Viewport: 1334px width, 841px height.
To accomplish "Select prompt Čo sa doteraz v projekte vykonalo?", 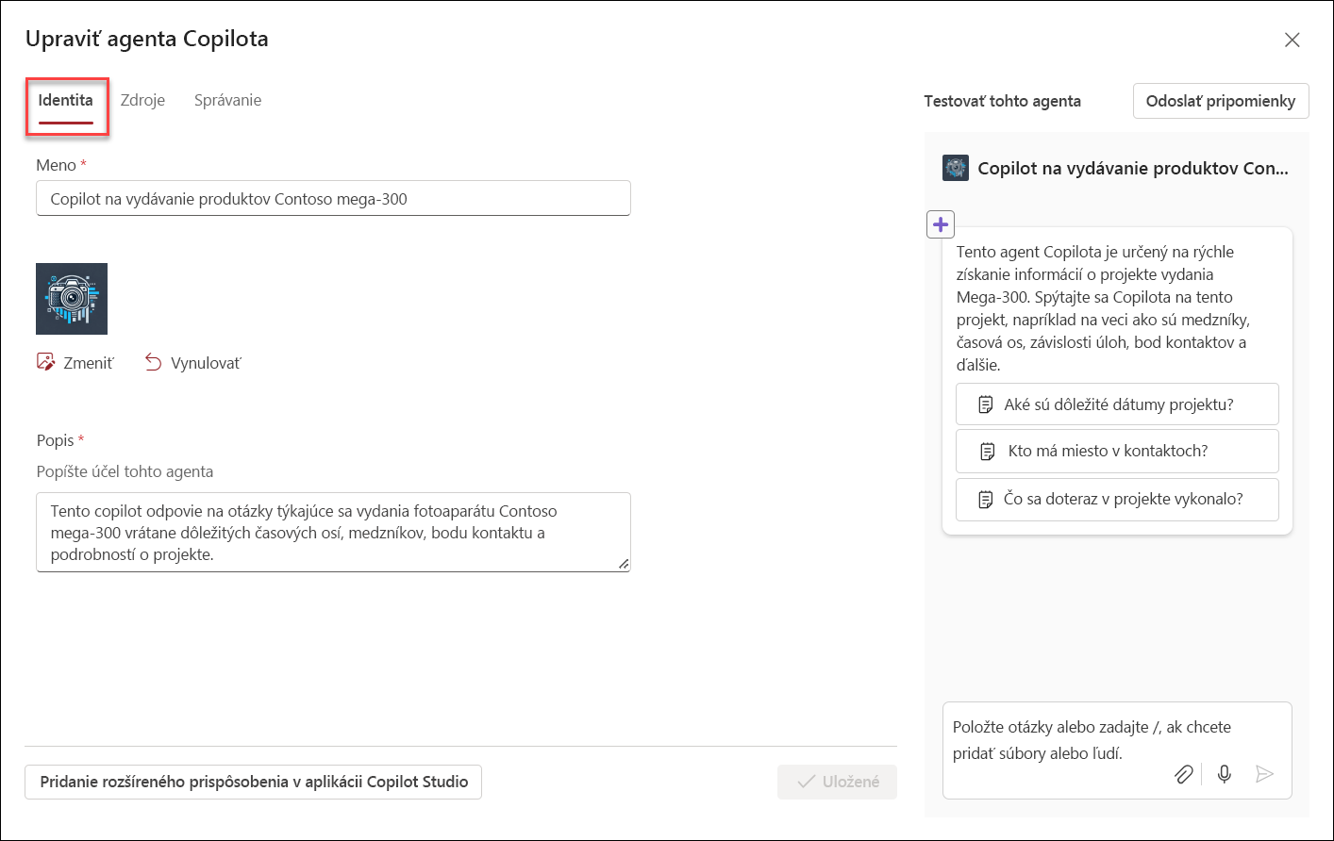I will 1117,499.
